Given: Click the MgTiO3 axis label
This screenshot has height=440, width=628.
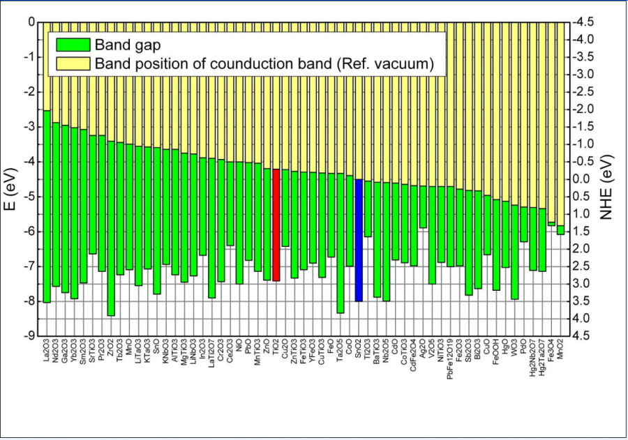Looking at the screenshot, I should [x=185, y=351].
